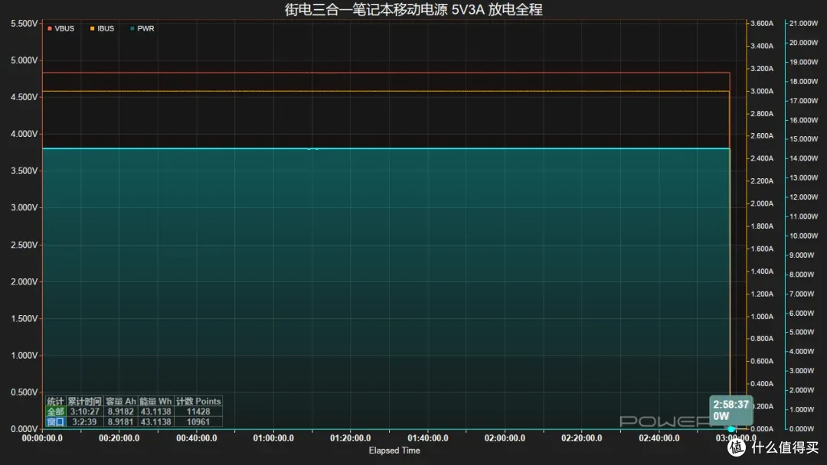
Task: Click the 计数 Points column header
Action: point(198,402)
